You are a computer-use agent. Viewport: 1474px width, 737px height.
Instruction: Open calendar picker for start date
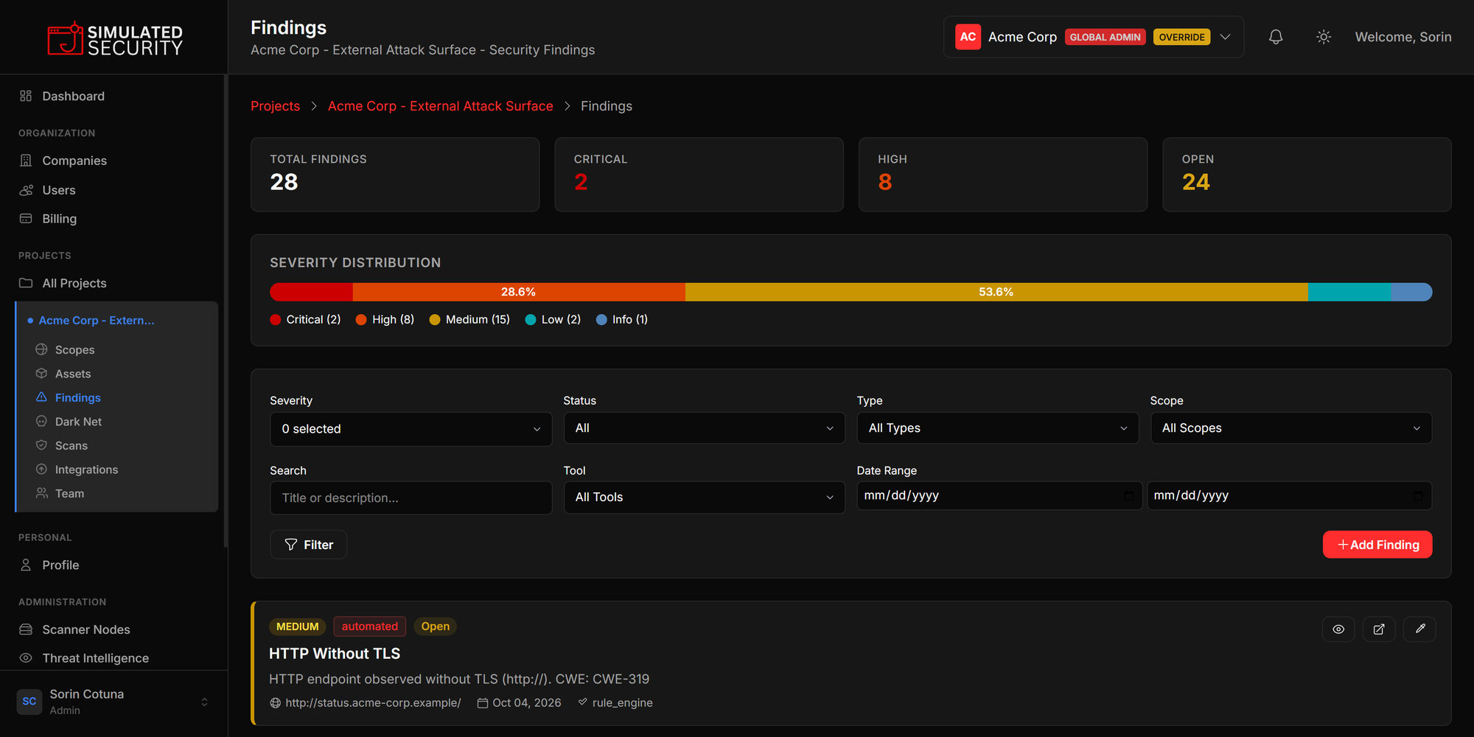1128,496
